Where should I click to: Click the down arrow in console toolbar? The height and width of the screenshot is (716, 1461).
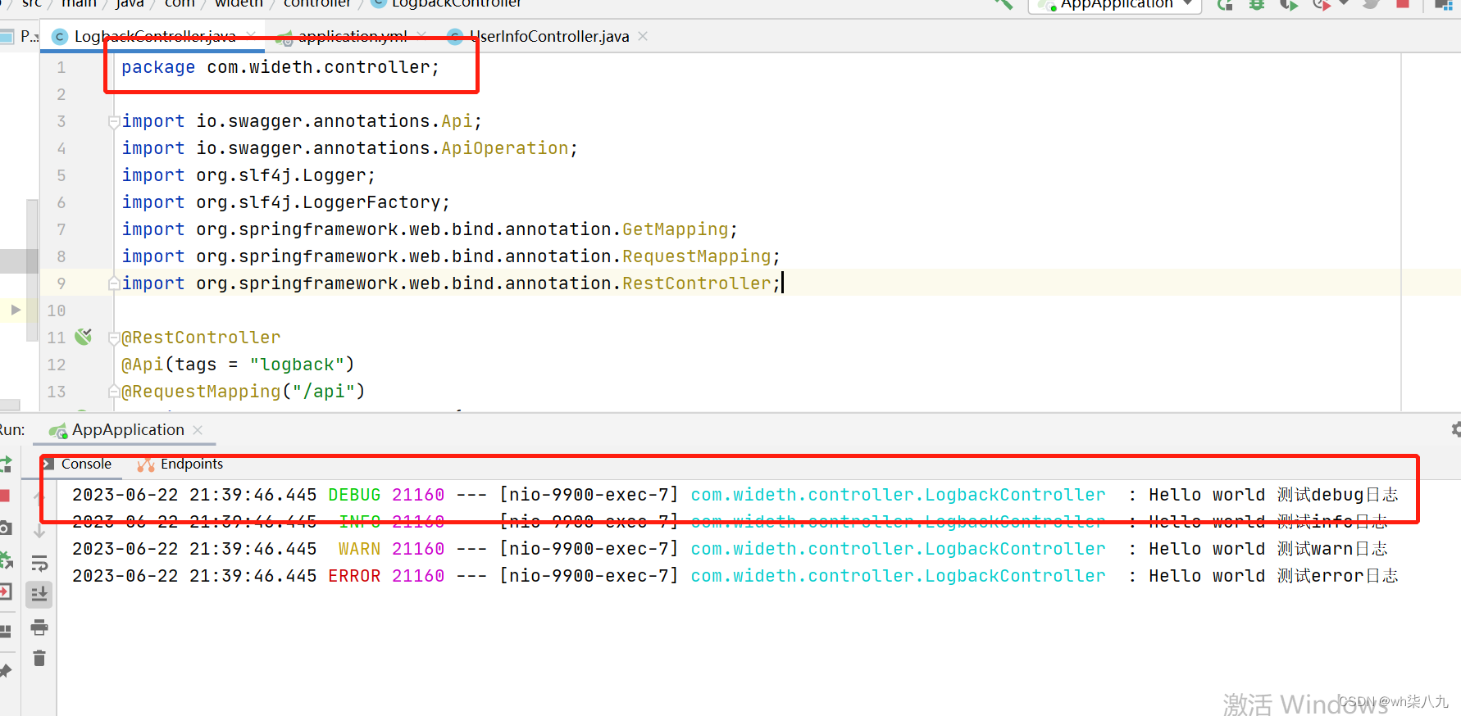click(39, 531)
